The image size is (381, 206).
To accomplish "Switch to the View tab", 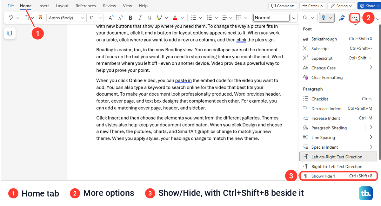I will 127,6.
